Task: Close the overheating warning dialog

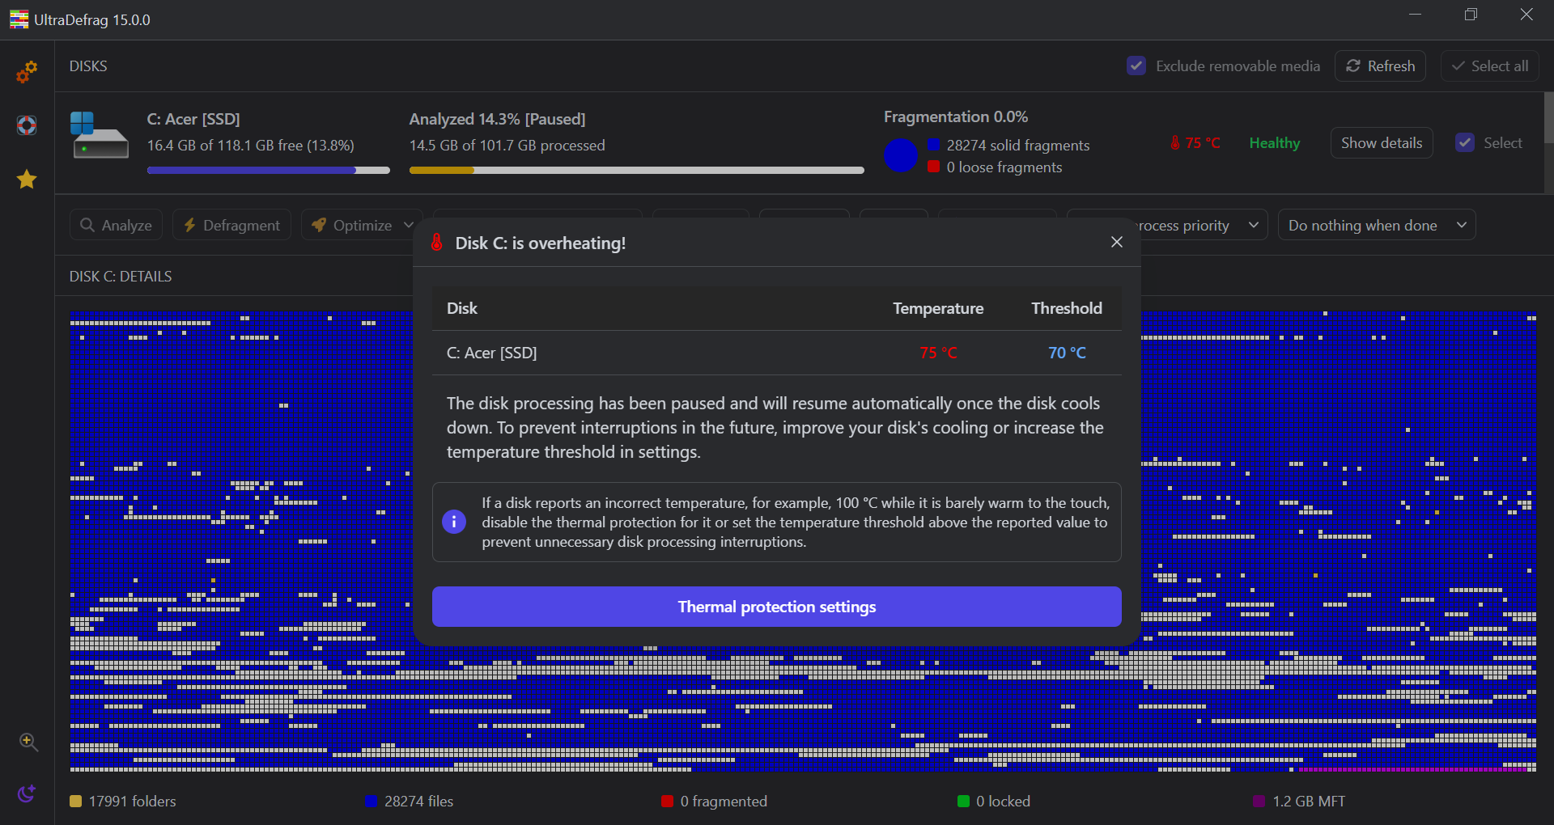Action: pos(1116,242)
